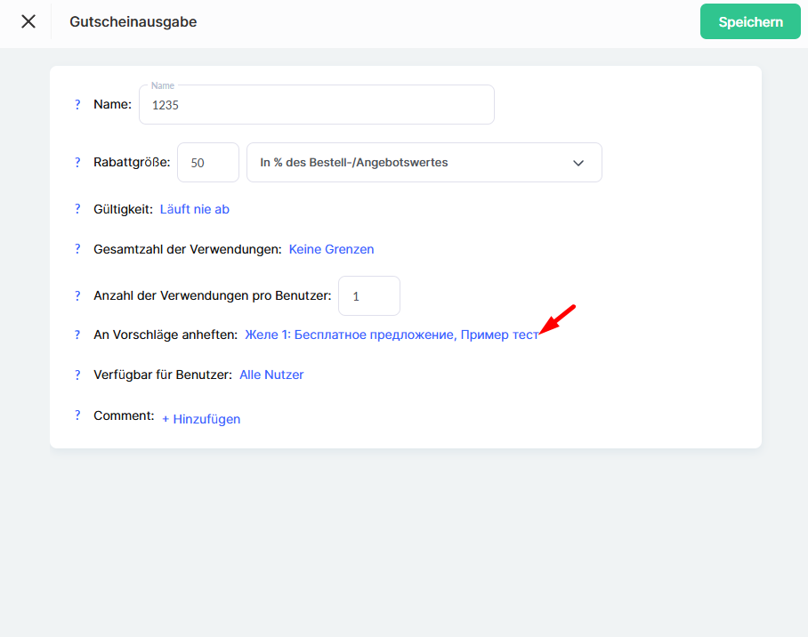This screenshot has height=637, width=808.
Task: Open the help icon next to Rabattgröße
Action: pyautogui.click(x=77, y=162)
